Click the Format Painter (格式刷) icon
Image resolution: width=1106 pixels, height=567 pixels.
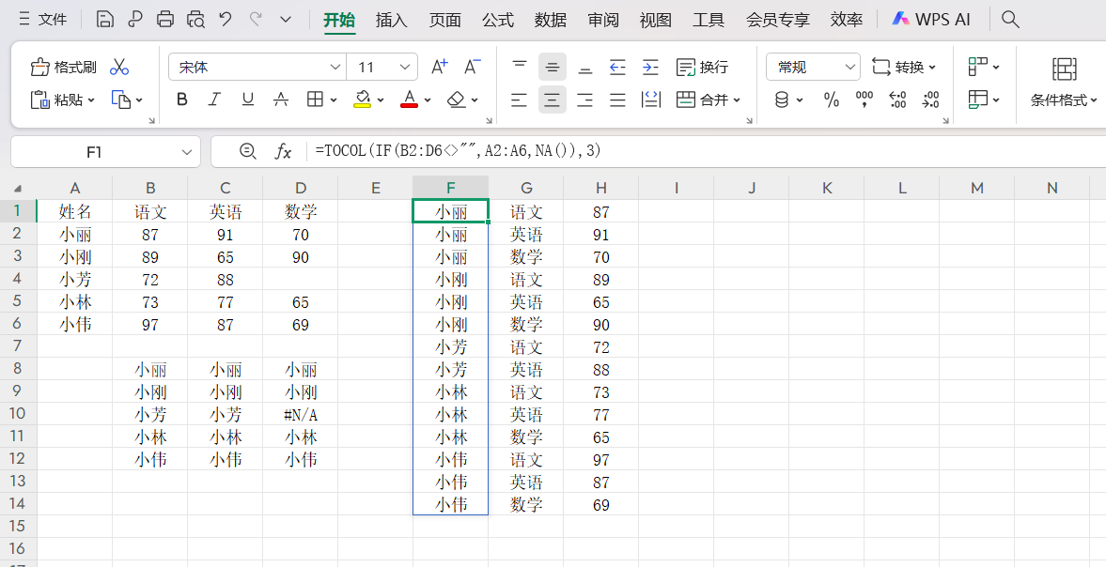pyautogui.click(x=40, y=68)
